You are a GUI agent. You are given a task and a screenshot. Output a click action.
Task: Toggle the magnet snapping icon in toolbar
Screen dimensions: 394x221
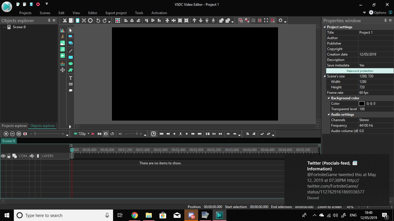pos(272,20)
